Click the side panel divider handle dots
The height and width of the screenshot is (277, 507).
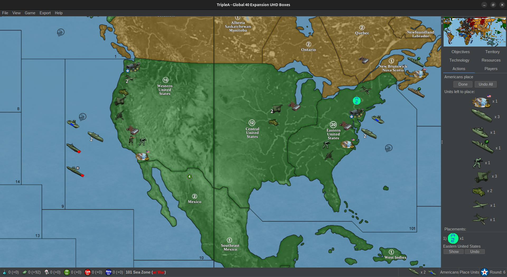442,142
